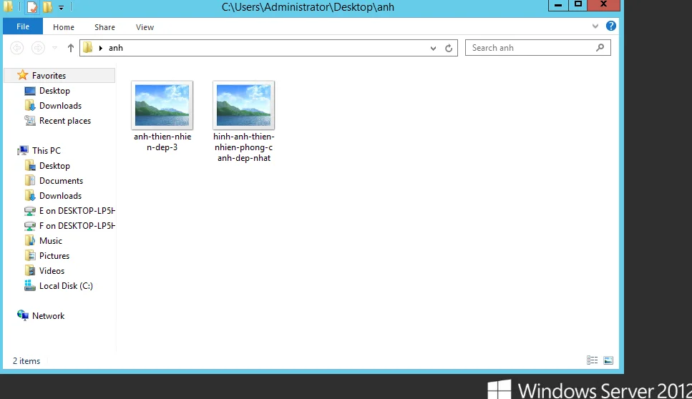Image resolution: width=692 pixels, height=399 pixels.
Task: Open the blue Help question mark icon
Action: (x=610, y=26)
